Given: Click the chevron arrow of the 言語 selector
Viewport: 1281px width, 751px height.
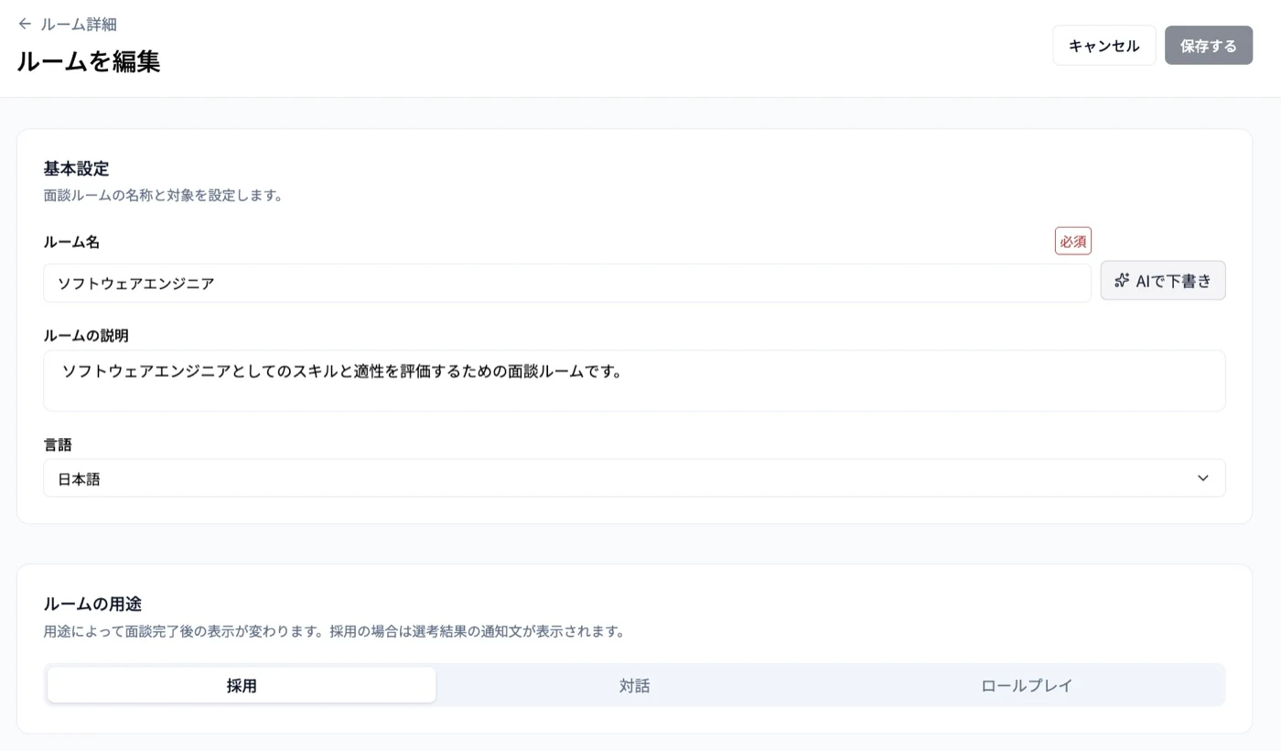Looking at the screenshot, I should click(x=1202, y=478).
